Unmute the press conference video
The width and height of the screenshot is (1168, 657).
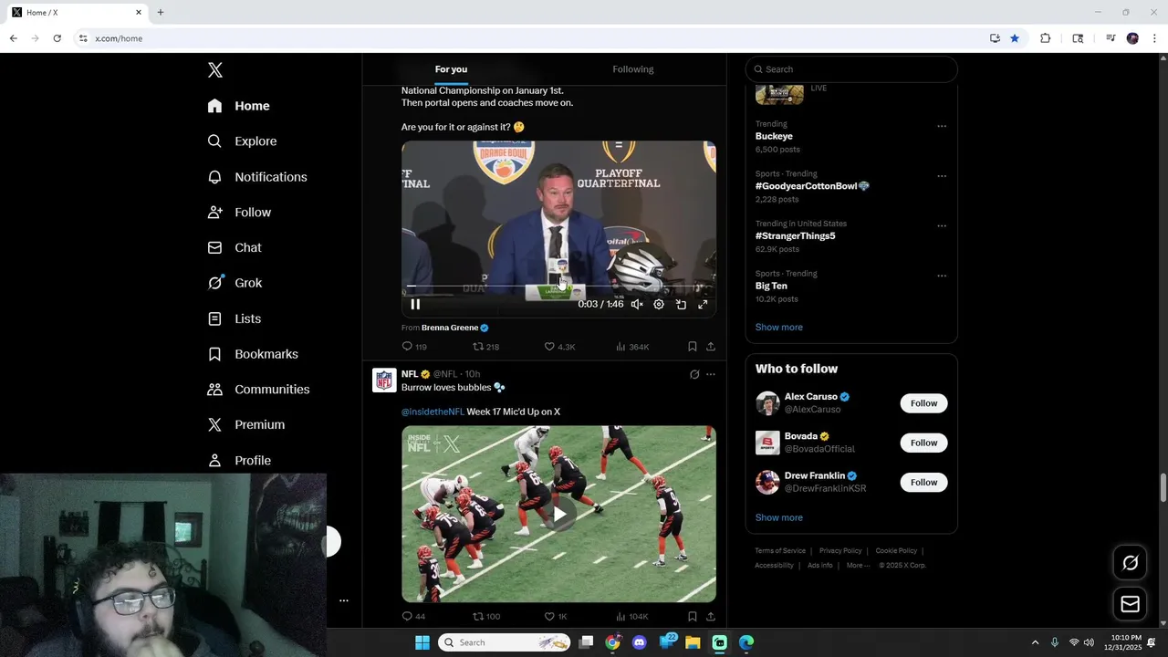click(x=637, y=305)
